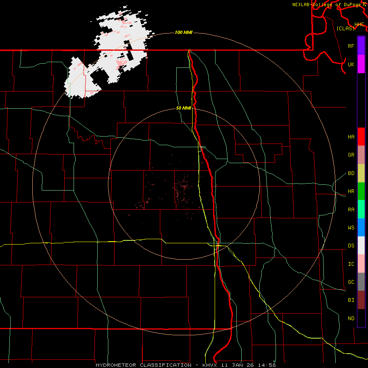Click the BI legend label

click(x=351, y=300)
